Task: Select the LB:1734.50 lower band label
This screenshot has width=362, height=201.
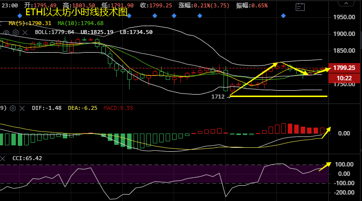Action: coord(136,33)
